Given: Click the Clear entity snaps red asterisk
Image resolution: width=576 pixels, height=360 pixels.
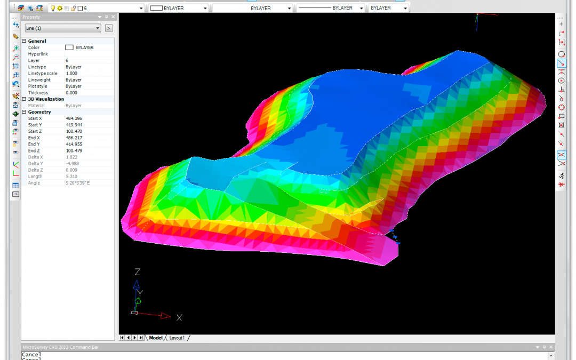Looking at the screenshot, I should pos(561,184).
